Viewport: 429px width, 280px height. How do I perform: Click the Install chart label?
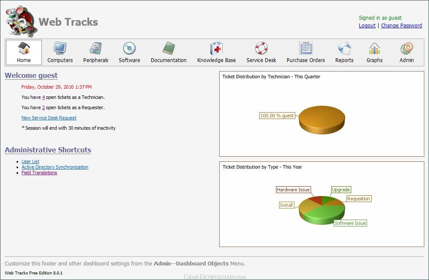click(x=286, y=205)
